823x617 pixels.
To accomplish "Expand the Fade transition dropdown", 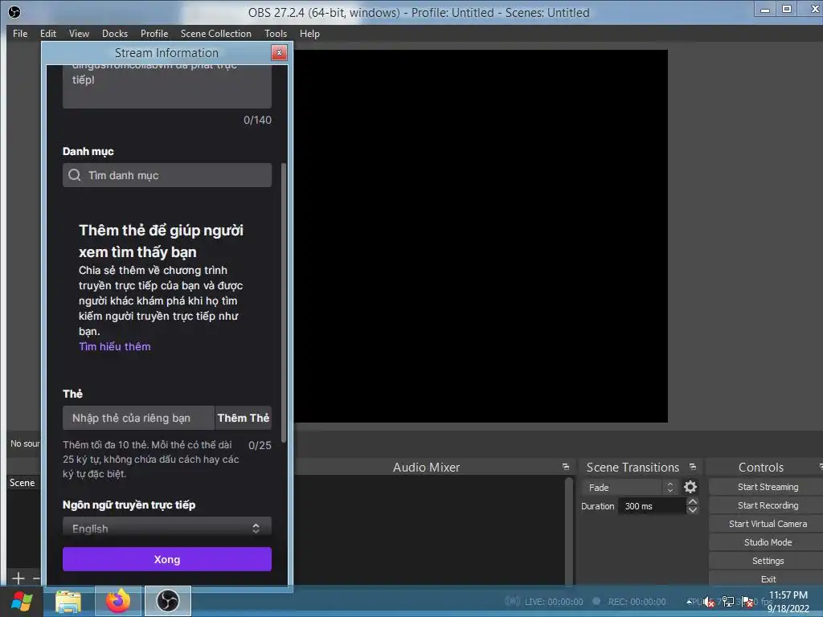I will pyautogui.click(x=630, y=488).
